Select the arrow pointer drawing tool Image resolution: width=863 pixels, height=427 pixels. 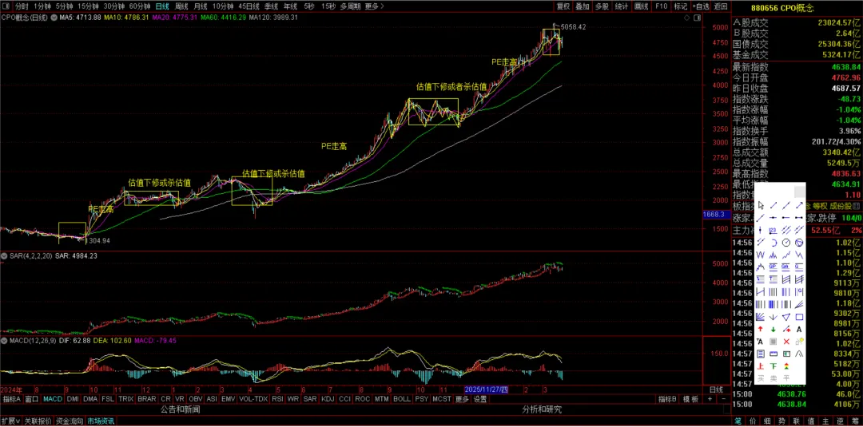coord(761,205)
